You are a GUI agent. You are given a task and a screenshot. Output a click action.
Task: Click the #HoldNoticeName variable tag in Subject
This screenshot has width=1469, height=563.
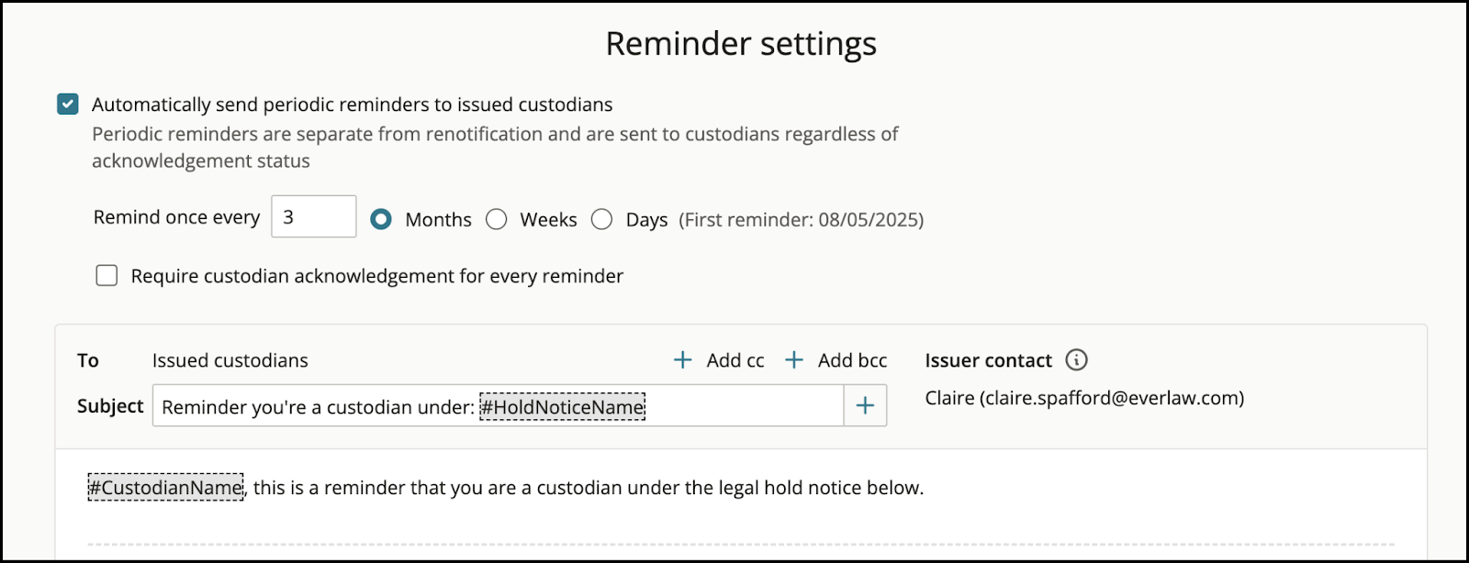563,406
